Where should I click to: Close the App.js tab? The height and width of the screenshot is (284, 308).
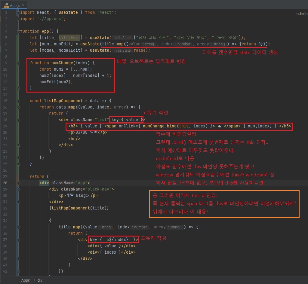(x=23, y=5)
